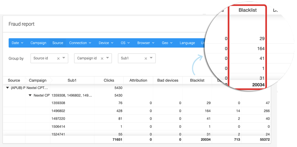The image size is (297, 147).
Task: Open the Browser filter dropdown
Action: point(146,43)
